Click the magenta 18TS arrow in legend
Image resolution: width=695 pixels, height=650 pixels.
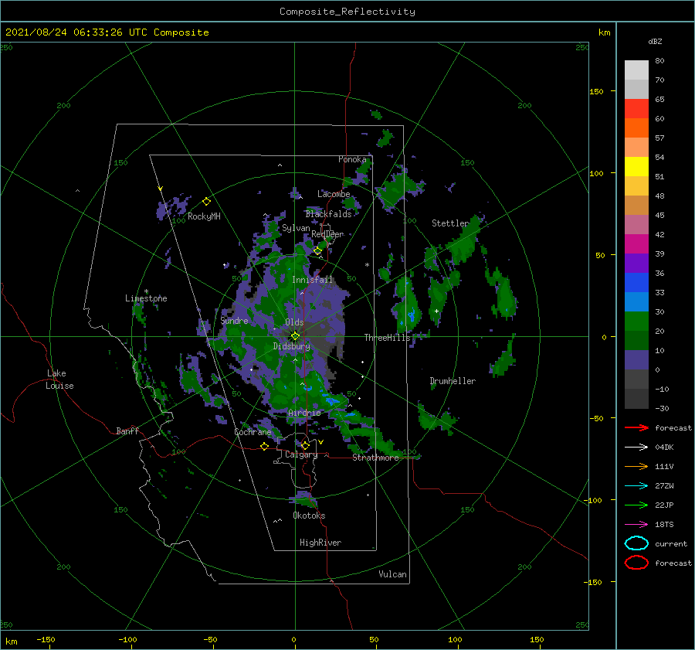[636, 525]
